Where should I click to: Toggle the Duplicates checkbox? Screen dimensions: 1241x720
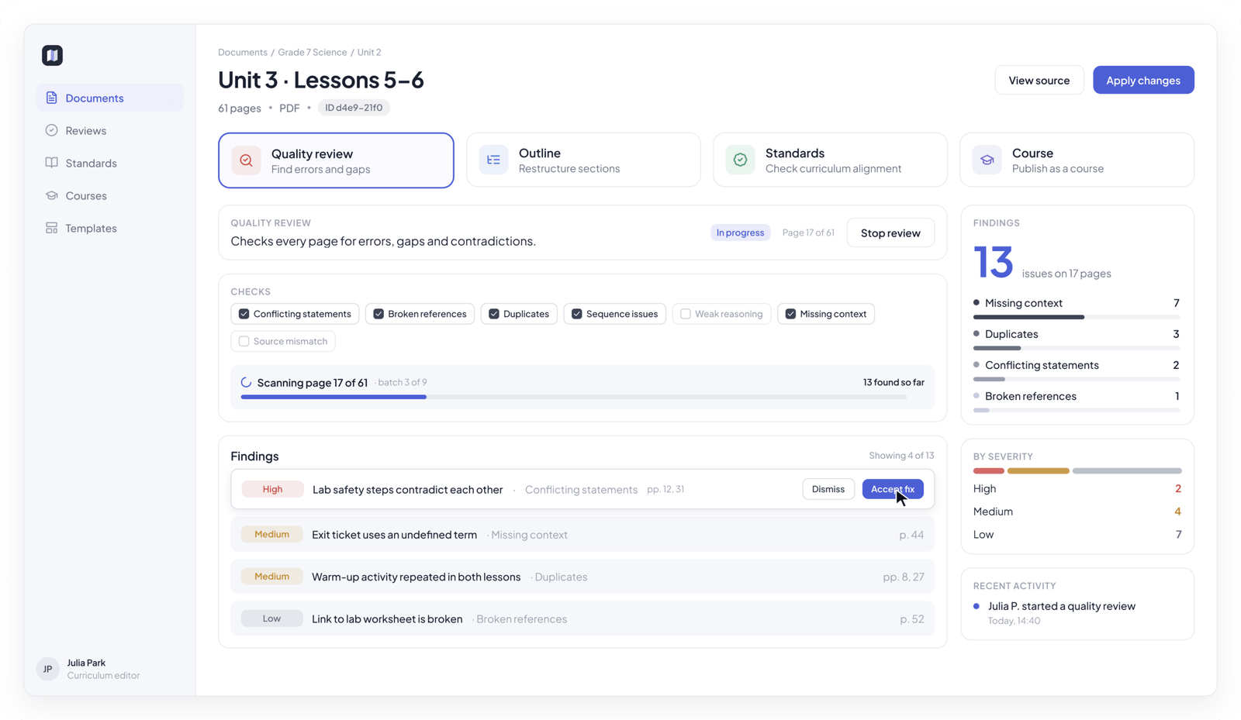[x=493, y=314]
